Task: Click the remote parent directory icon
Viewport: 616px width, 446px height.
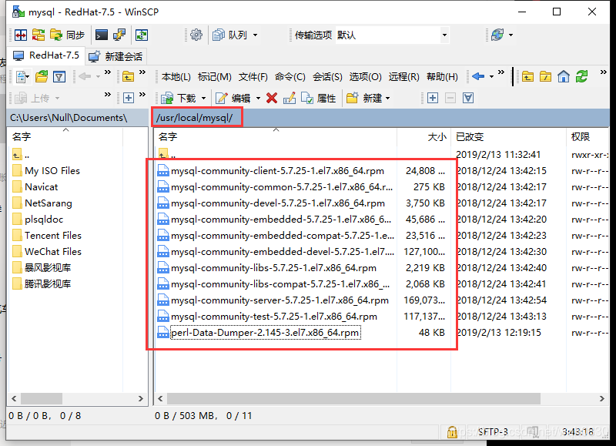Action: click(527, 76)
